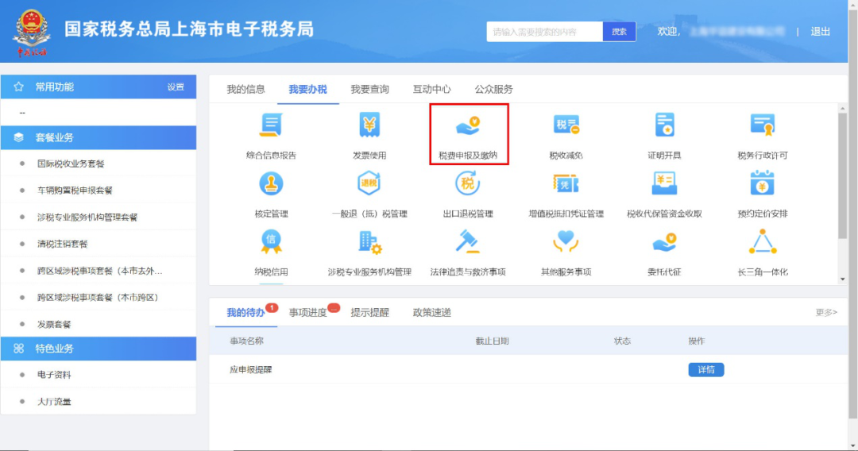Open 增值税抵扣凭证管理 icon
858x451 pixels.
(x=566, y=183)
